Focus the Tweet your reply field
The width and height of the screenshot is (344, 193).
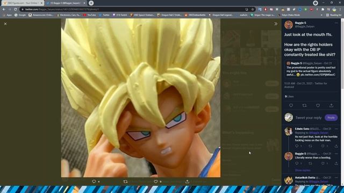click(x=308, y=118)
